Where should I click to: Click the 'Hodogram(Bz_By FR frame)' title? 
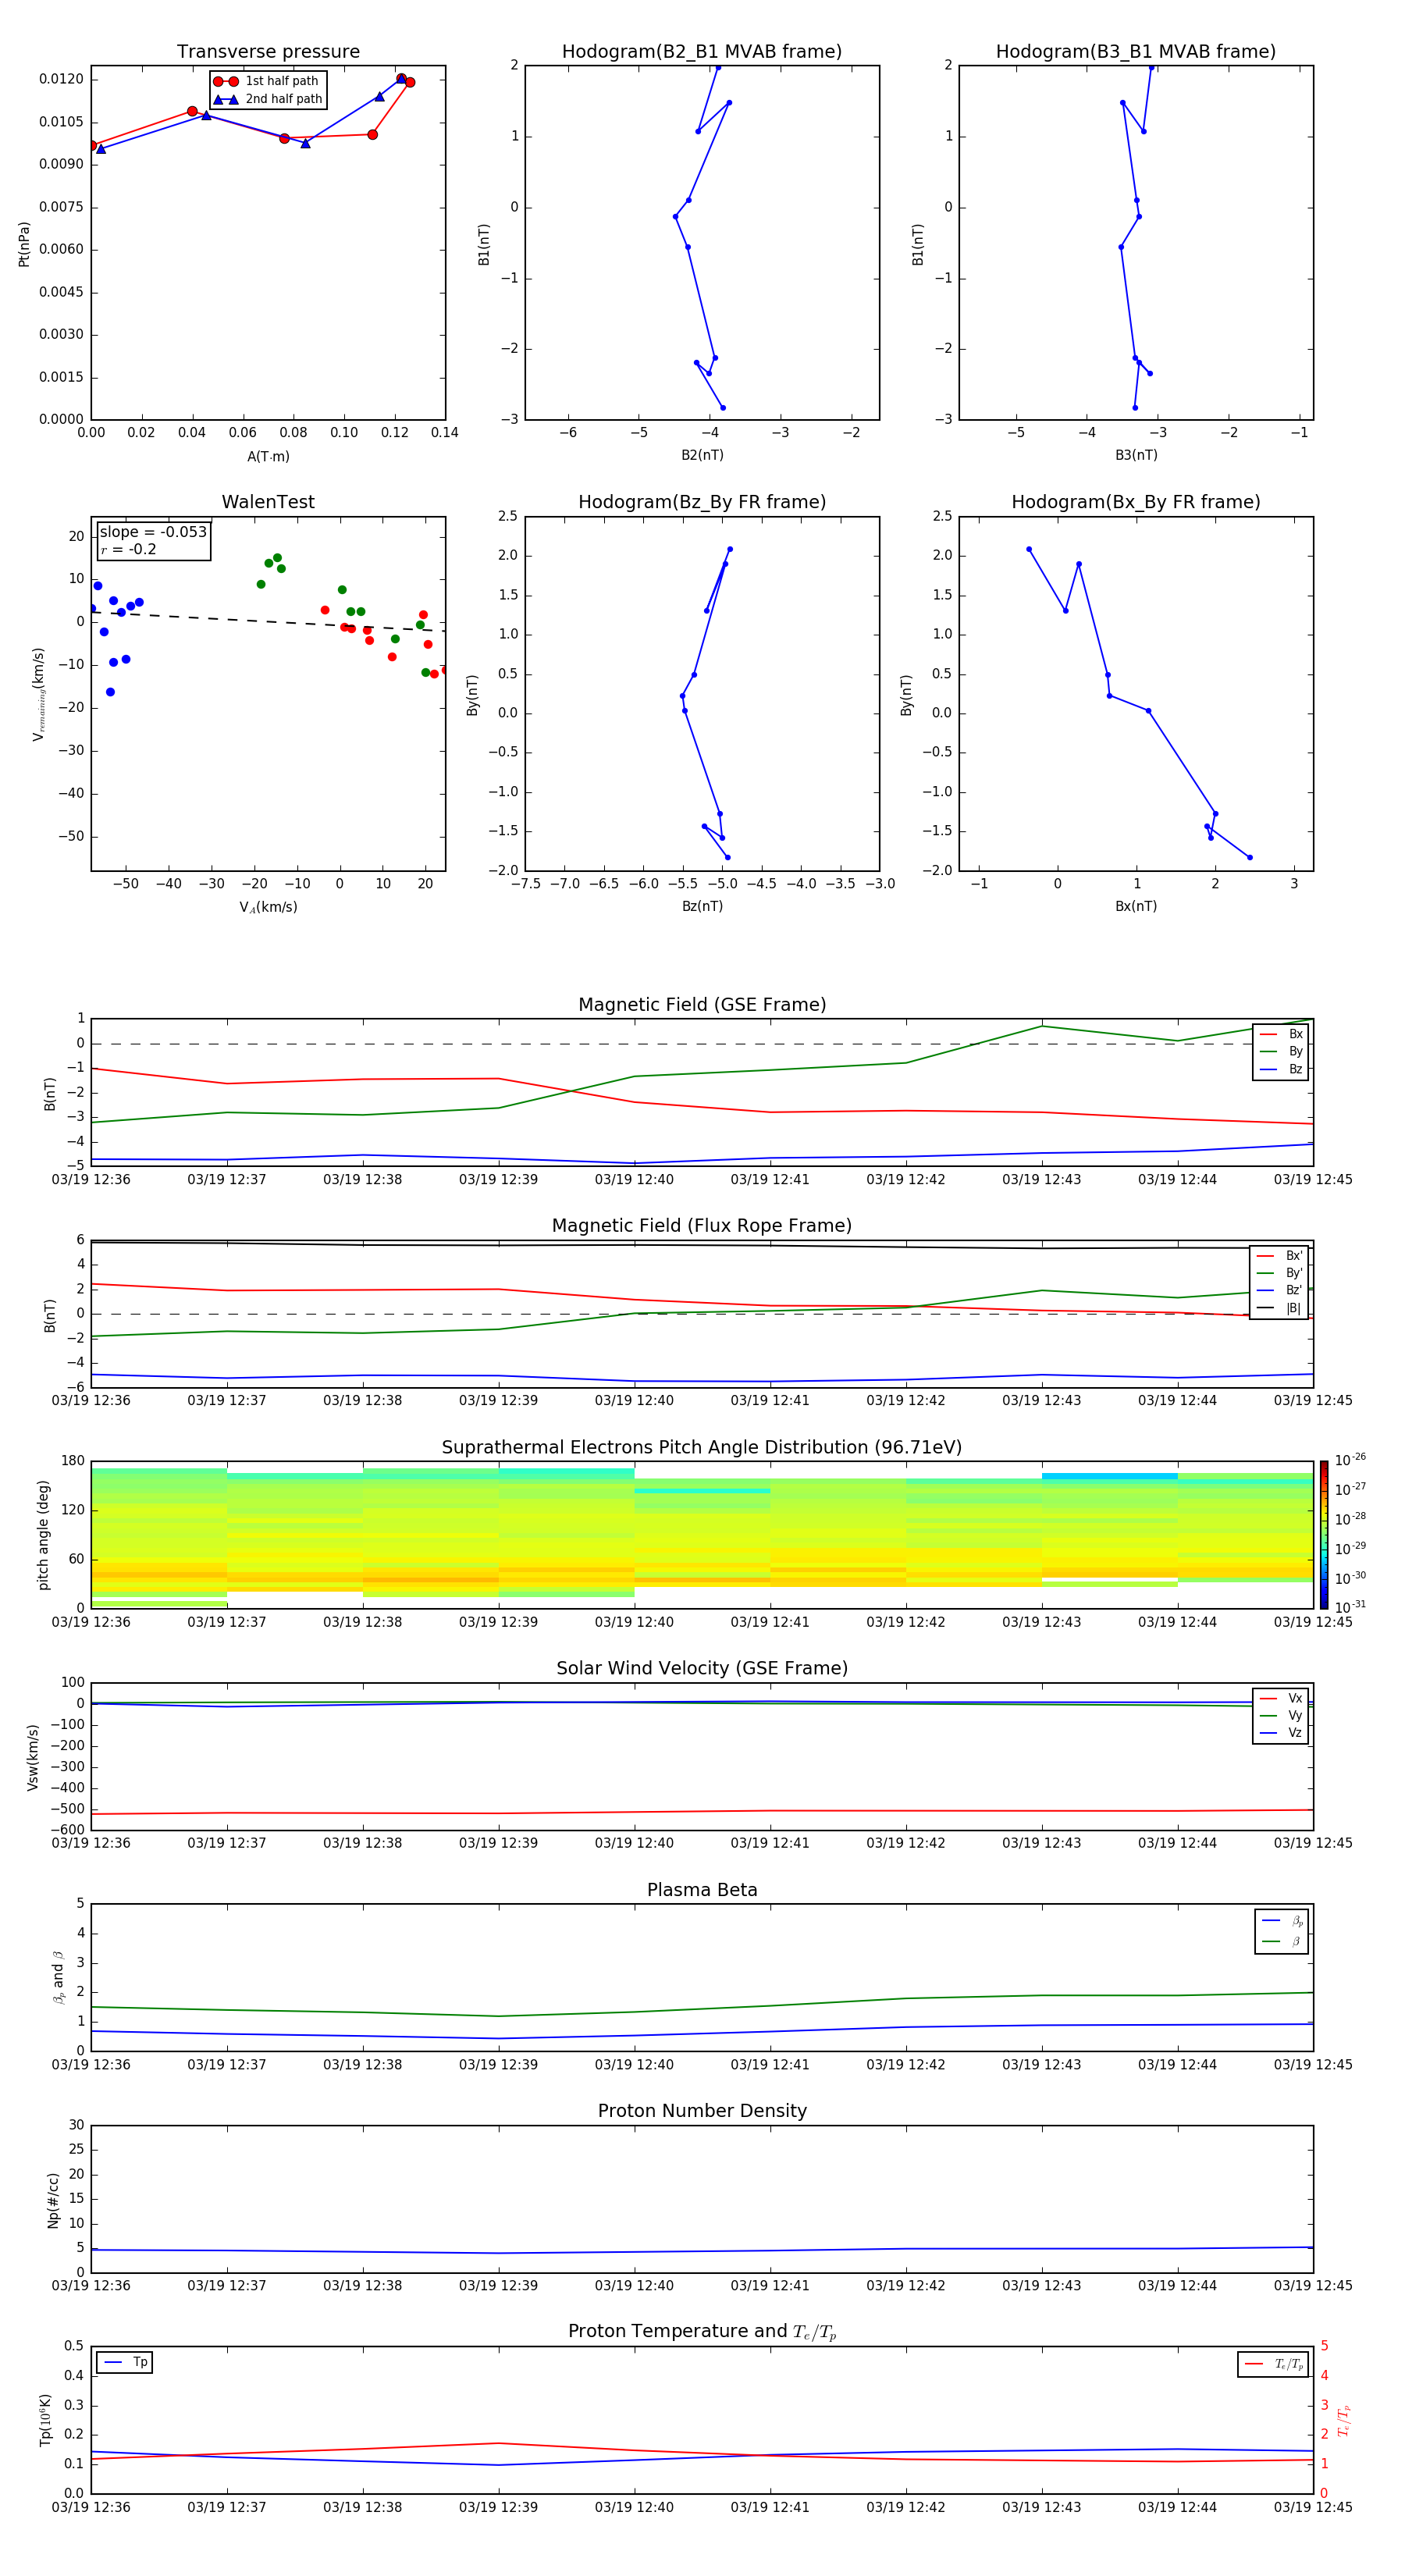pos(702,502)
